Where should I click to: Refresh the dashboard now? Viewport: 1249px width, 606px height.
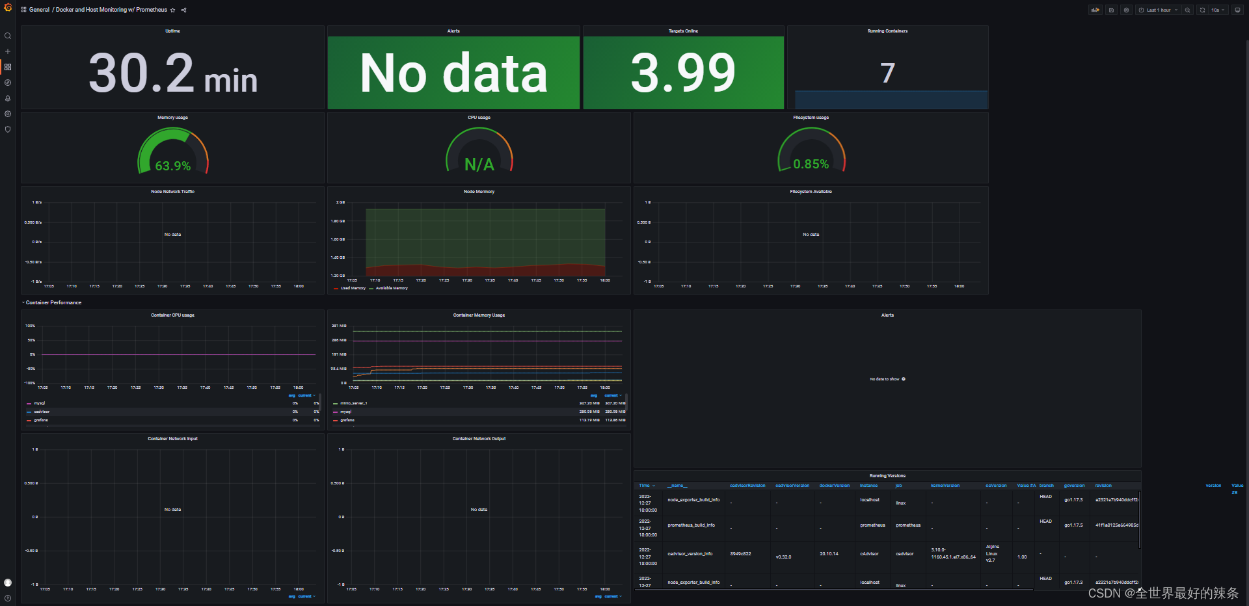click(x=1202, y=10)
